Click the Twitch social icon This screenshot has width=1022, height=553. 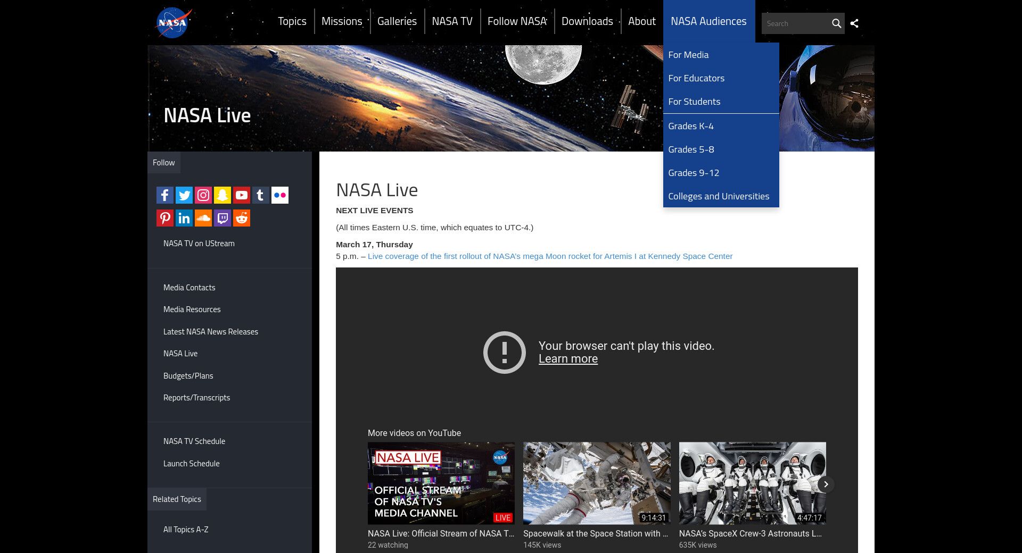coord(222,218)
